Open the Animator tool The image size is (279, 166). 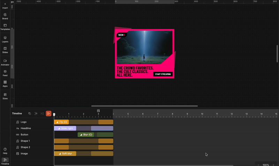click(x=5, y=62)
